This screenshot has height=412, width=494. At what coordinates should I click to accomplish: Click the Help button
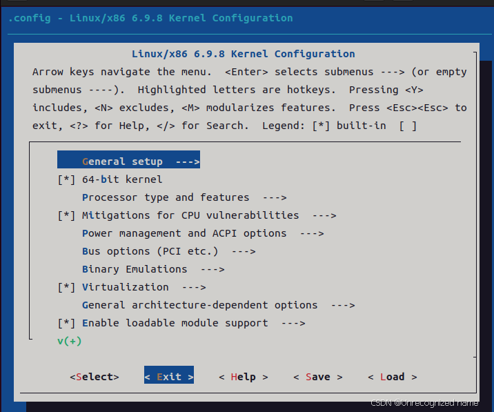(x=244, y=377)
